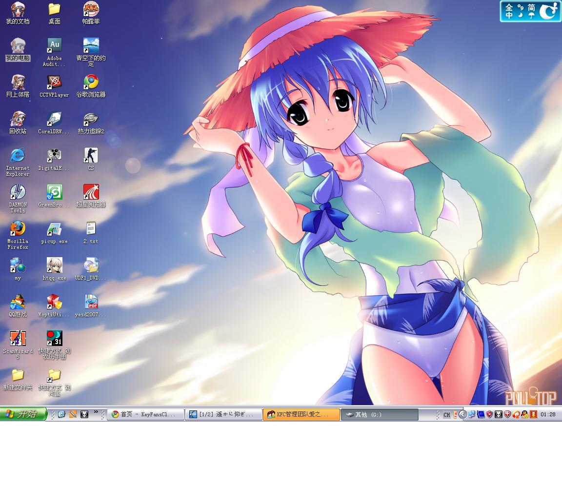Launch the CorelDRAW shortcut
The width and height of the screenshot is (562, 488).
[55, 123]
